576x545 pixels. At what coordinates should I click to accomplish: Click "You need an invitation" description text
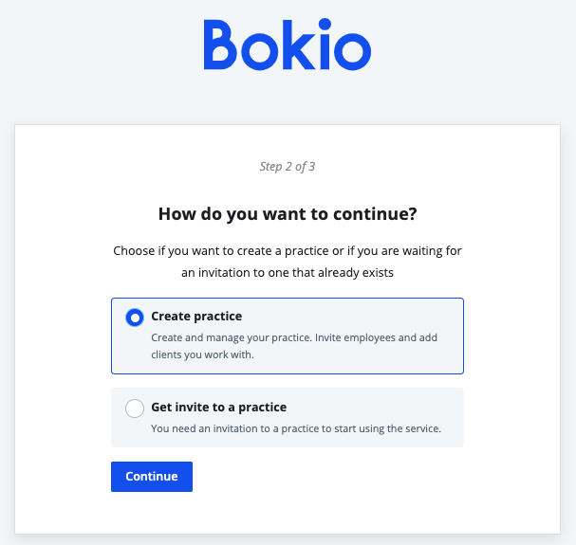[296, 428]
